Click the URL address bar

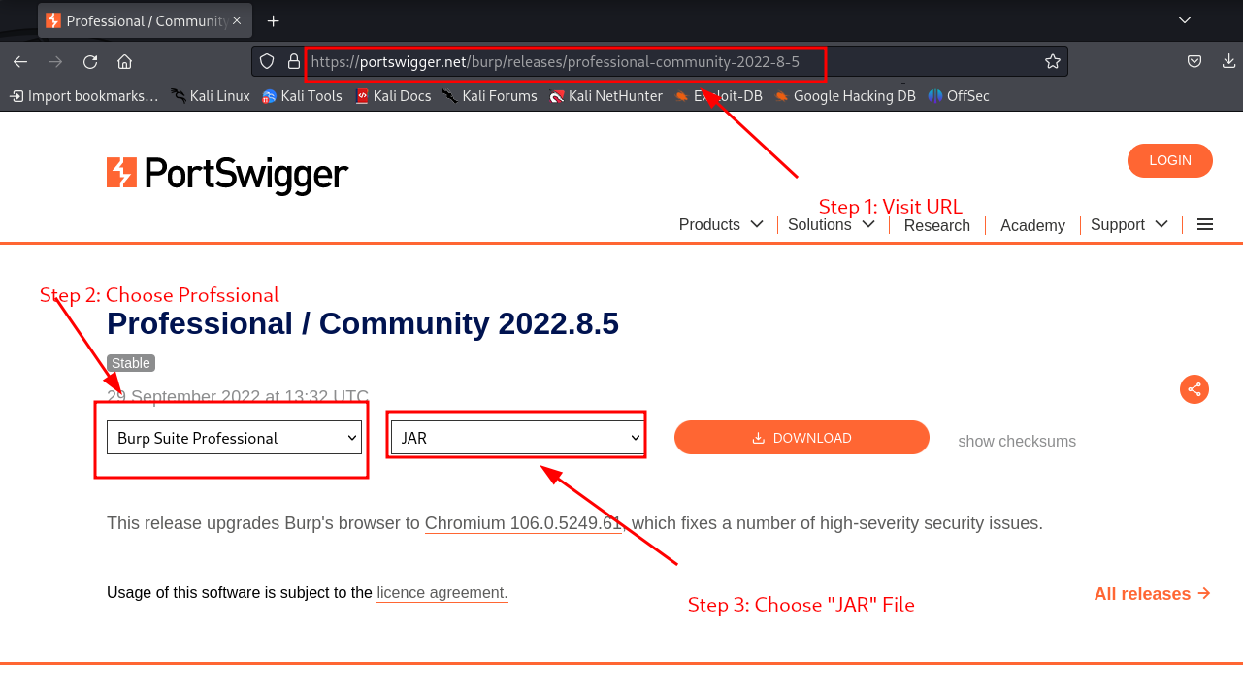point(660,61)
